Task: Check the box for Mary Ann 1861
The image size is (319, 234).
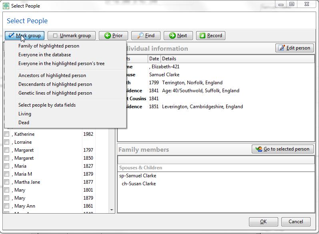Action: [x=7, y=206]
